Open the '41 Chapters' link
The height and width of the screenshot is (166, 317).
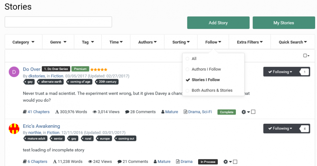[38, 112]
